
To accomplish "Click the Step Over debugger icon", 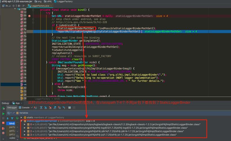I will [41, 108].
